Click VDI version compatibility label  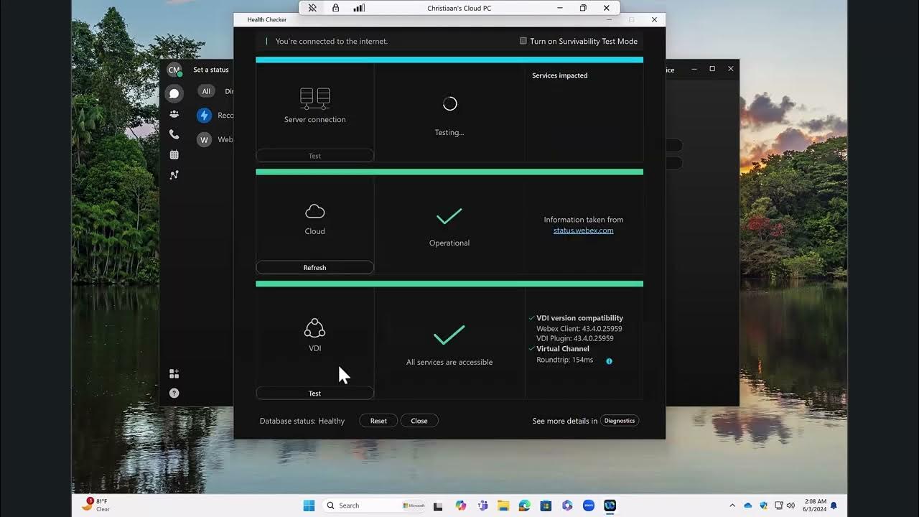[x=579, y=318]
